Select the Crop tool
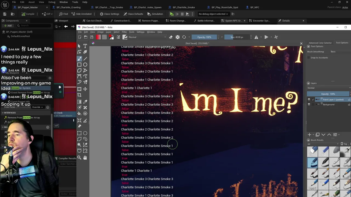The width and height of the screenshot is (351, 197). [x=79, y=95]
